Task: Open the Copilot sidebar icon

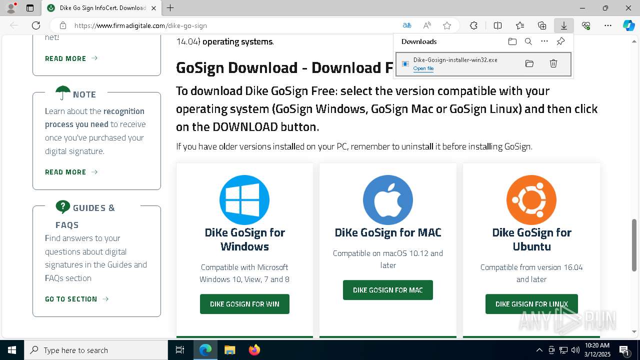Action: pyautogui.click(x=628, y=25)
